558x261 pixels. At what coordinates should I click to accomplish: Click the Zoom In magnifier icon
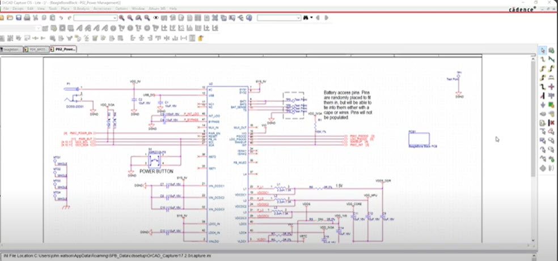click(x=122, y=18)
